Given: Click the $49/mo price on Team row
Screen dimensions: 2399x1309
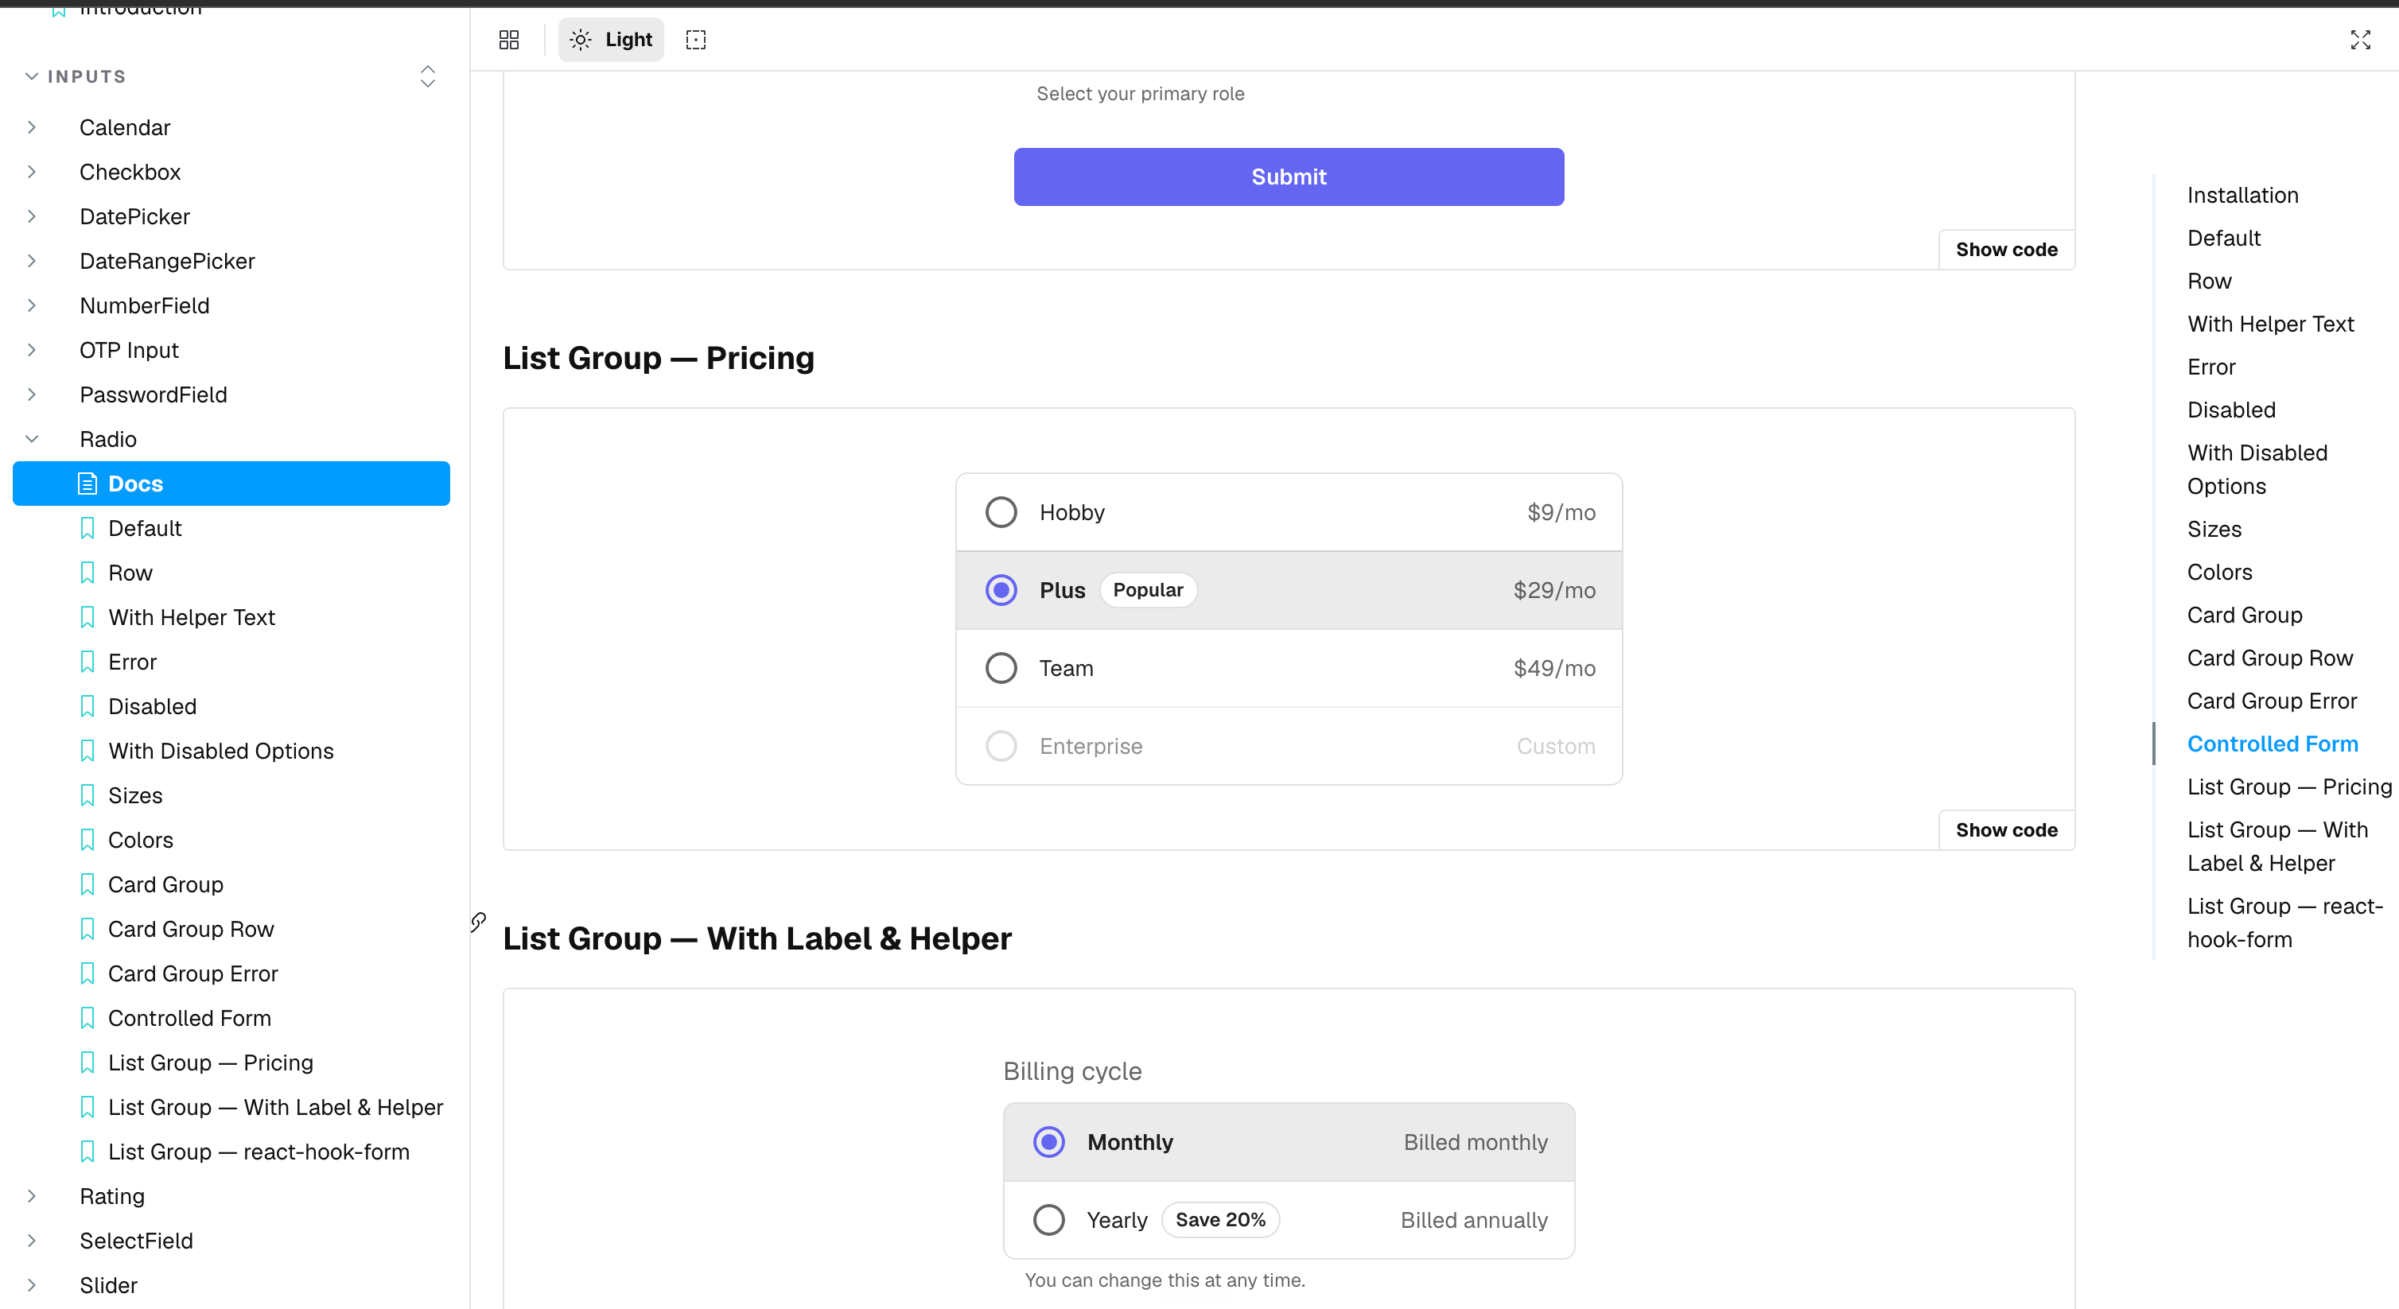Looking at the screenshot, I should pyautogui.click(x=1554, y=669).
